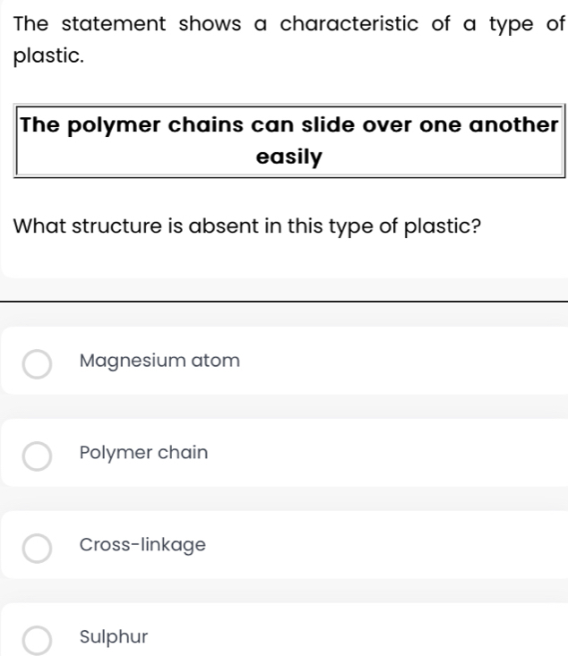Click the word "easily" in the statement box

click(x=288, y=158)
